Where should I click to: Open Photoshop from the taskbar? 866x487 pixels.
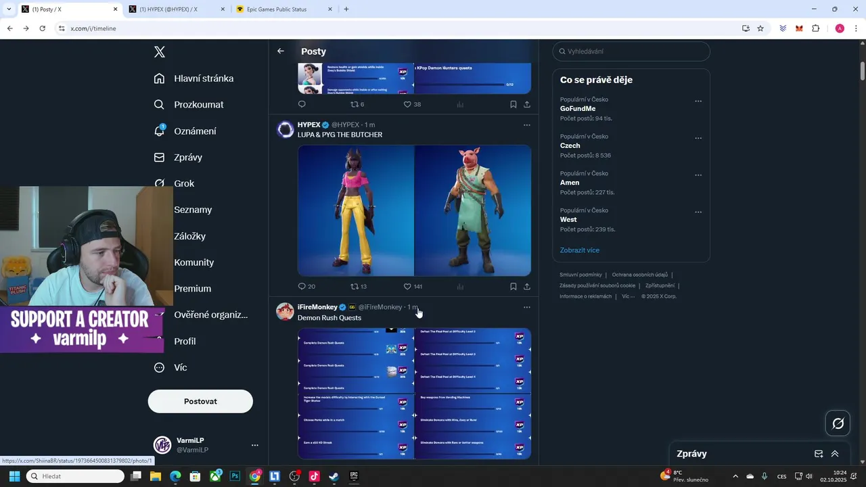235,476
